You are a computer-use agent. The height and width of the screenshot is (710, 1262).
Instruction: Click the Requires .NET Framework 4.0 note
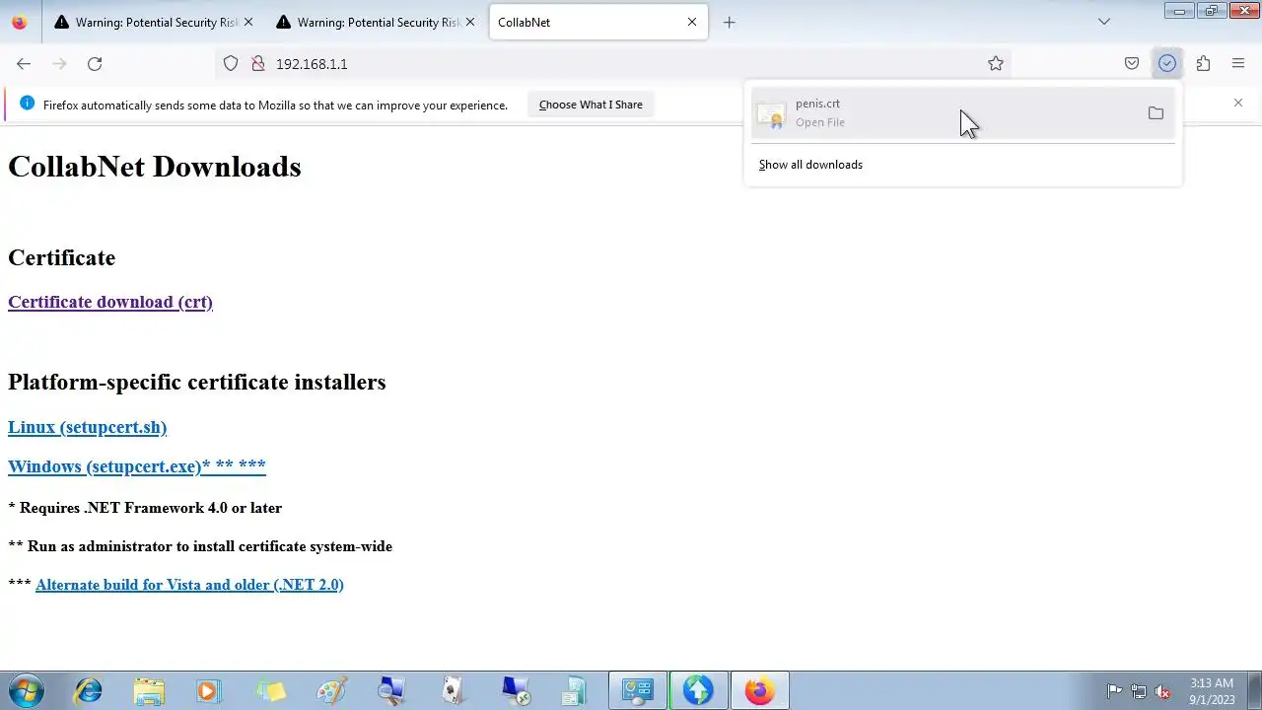pyautogui.click(x=145, y=508)
